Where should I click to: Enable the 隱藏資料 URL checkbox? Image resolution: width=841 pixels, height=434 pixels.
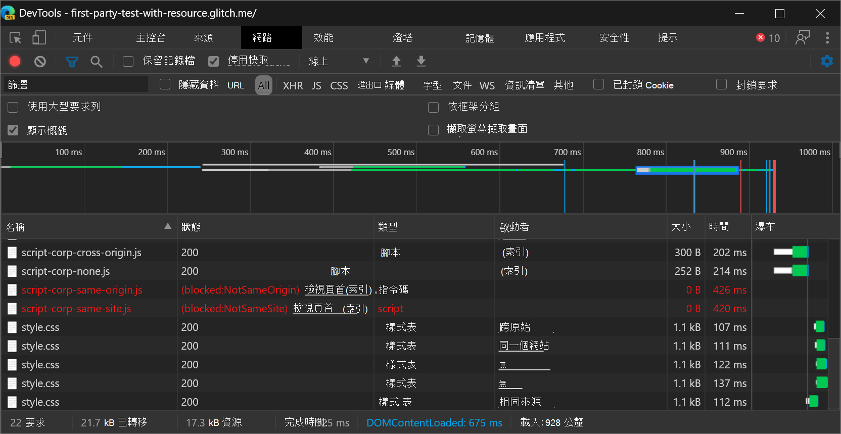(x=165, y=84)
